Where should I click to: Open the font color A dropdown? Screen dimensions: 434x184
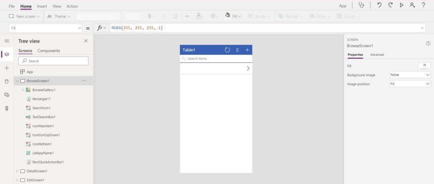199,16
